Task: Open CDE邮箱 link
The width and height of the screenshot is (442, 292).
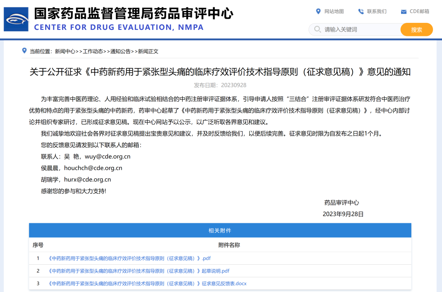Action: pos(419,11)
